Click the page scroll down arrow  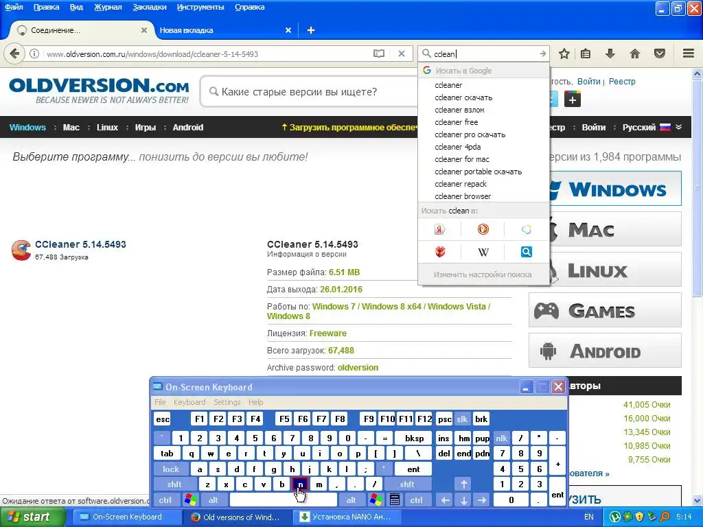click(698, 501)
